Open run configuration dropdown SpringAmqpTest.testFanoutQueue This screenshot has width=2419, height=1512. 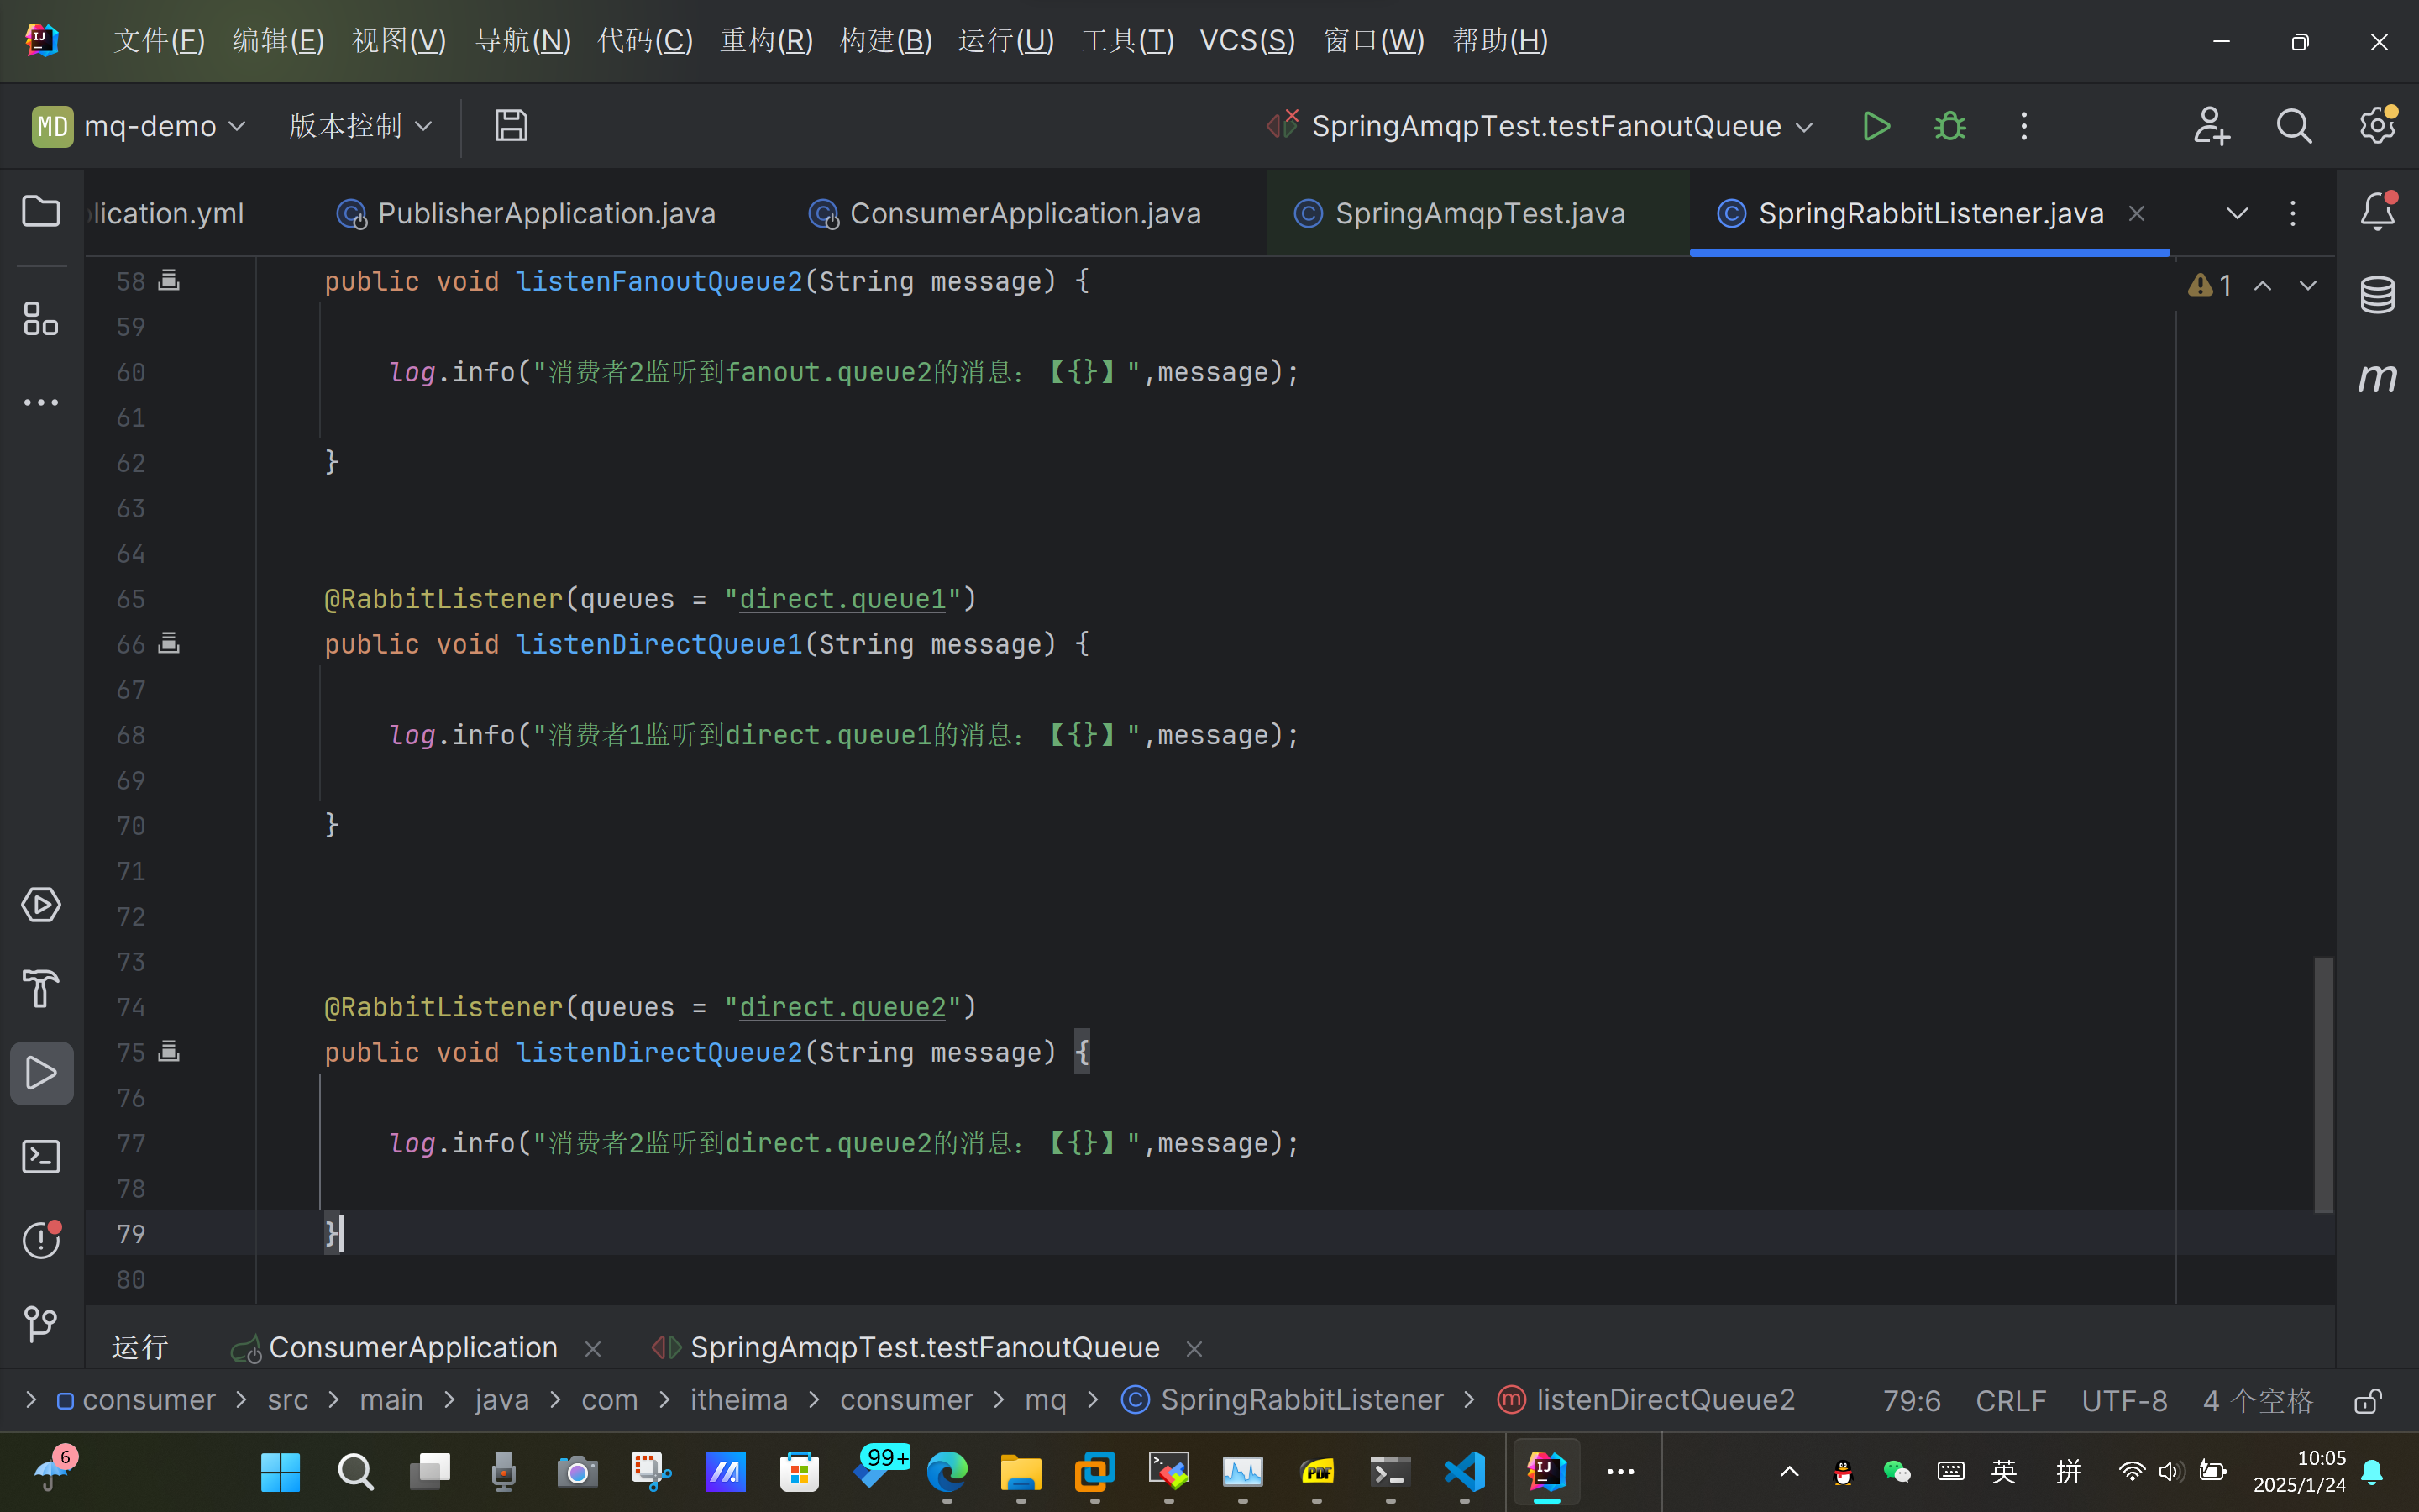(1540, 126)
